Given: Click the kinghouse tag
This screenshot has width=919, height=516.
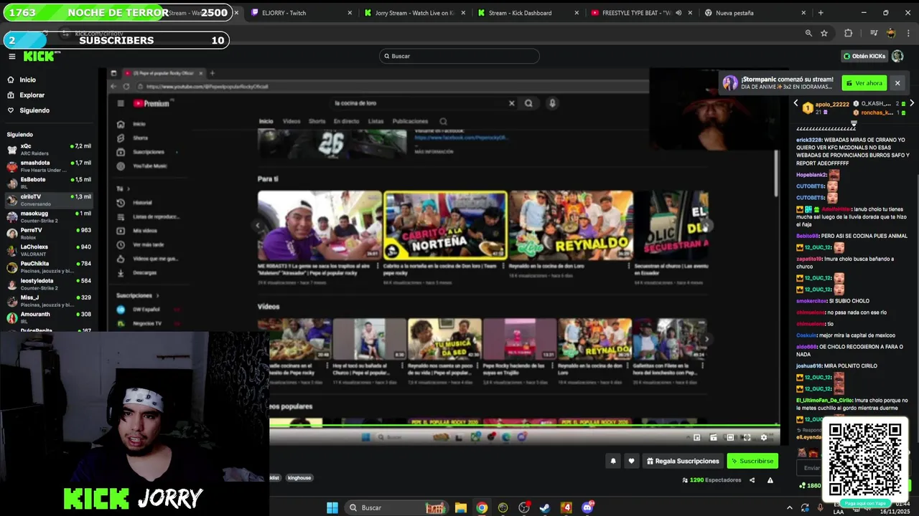Looking at the screenshot, I should (299, 477).
